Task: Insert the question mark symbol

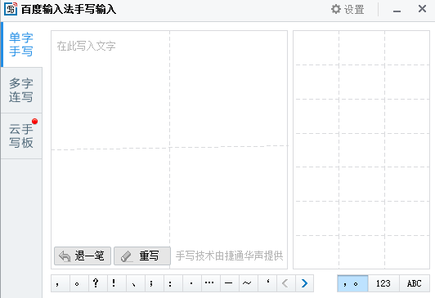Action: click(98, 283)
